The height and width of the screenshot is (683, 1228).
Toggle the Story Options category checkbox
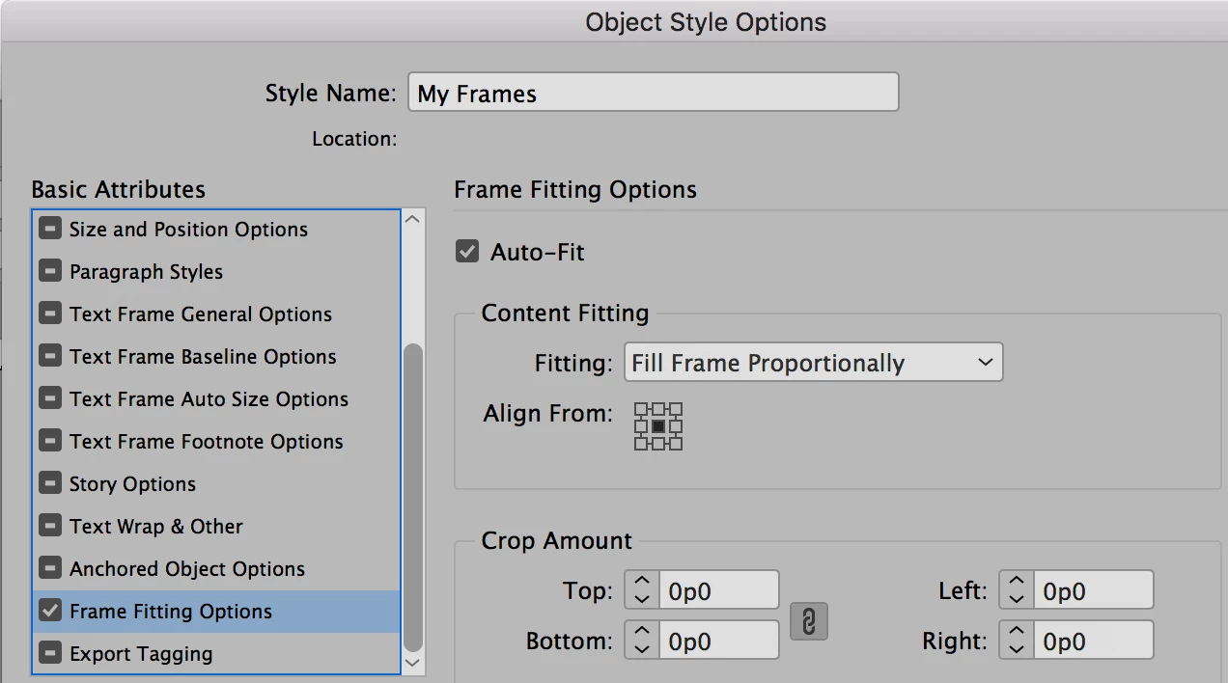[50, 484]
